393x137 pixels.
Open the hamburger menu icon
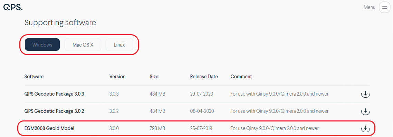(x=384, y=7)
